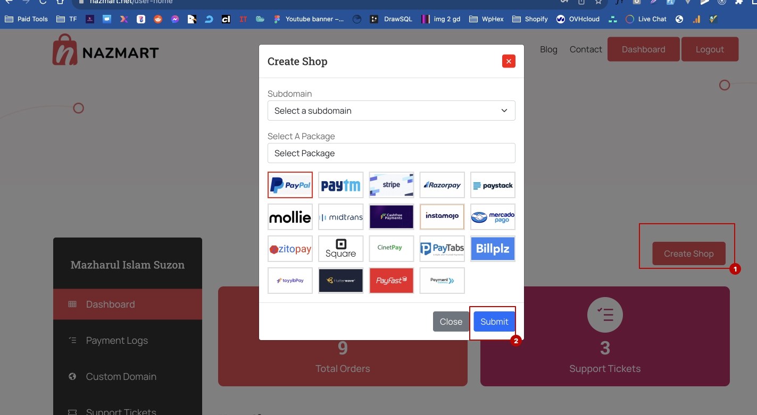Select Razorpay payment option
Image resolution: width=757 pixels, height=415 pixels.
442,185
